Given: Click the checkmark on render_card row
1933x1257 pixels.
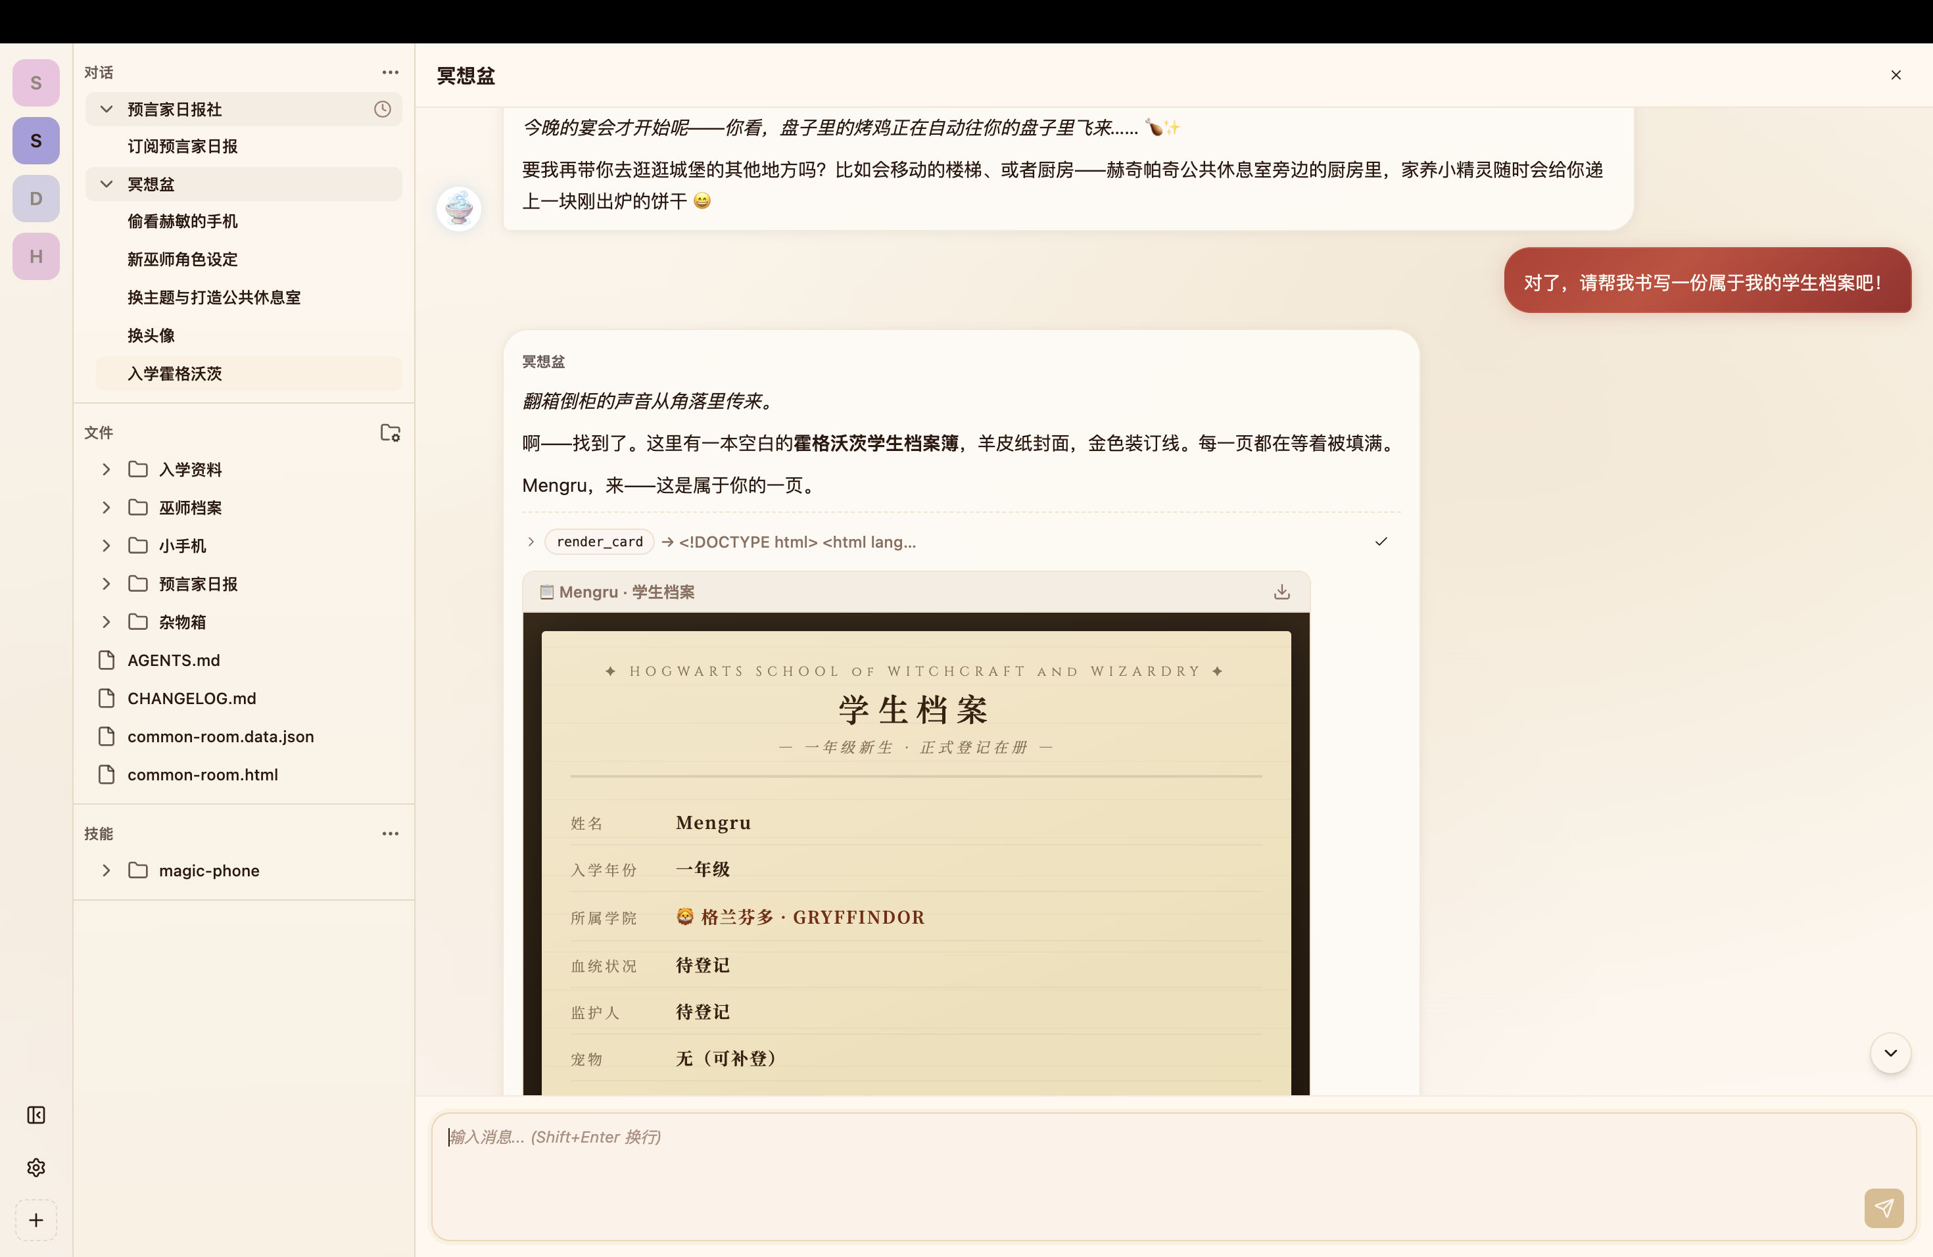Looking at the screenshot, I should (1381, 542).
